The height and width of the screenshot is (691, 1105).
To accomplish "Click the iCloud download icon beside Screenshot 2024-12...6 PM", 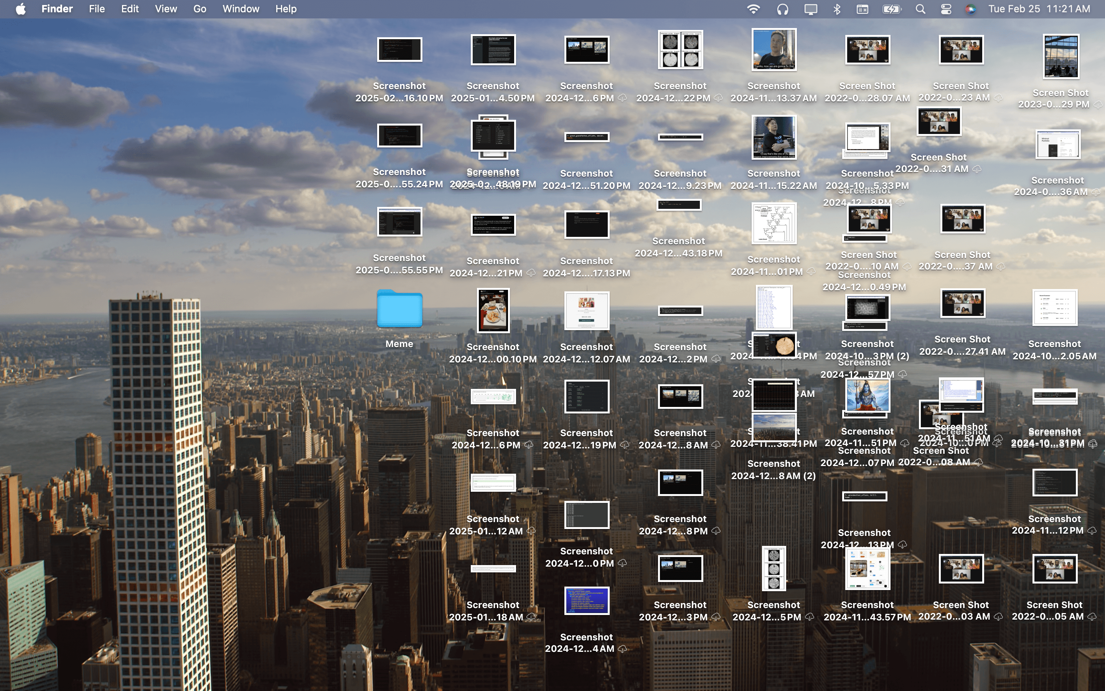I will click(x=623, y=98).
